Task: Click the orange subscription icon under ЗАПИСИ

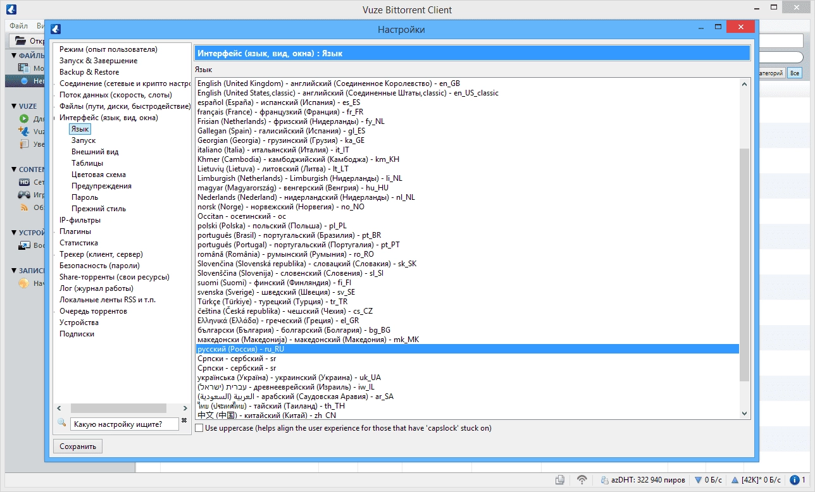Action: (24, 283)
